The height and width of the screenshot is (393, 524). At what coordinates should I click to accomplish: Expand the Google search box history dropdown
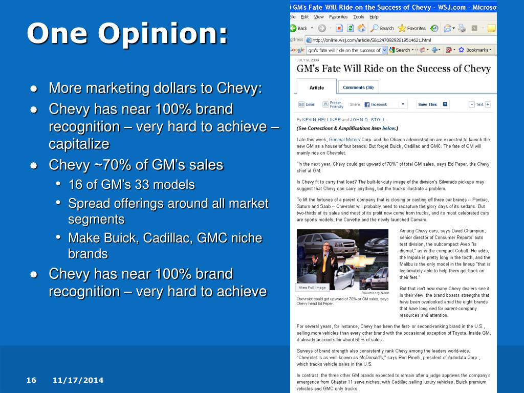pos(384,50)
